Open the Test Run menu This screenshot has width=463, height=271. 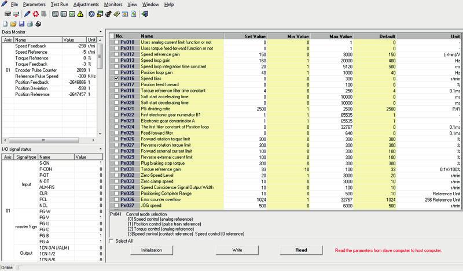(x=60, y=5)
